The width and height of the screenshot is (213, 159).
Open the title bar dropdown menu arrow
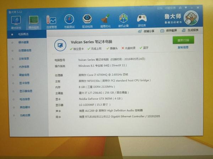pos(186,7)
